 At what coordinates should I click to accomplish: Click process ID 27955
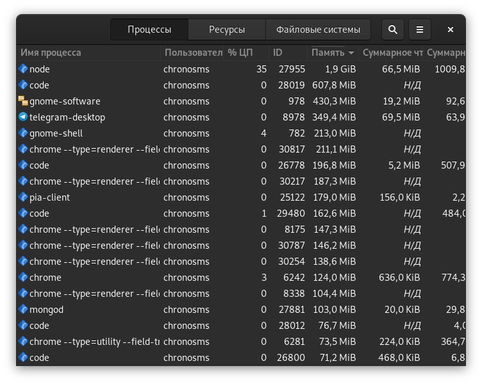coord(292,69)
